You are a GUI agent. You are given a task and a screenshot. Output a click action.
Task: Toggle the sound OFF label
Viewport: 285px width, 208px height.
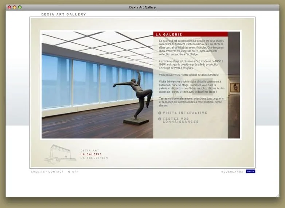click(x=75, y=172)
